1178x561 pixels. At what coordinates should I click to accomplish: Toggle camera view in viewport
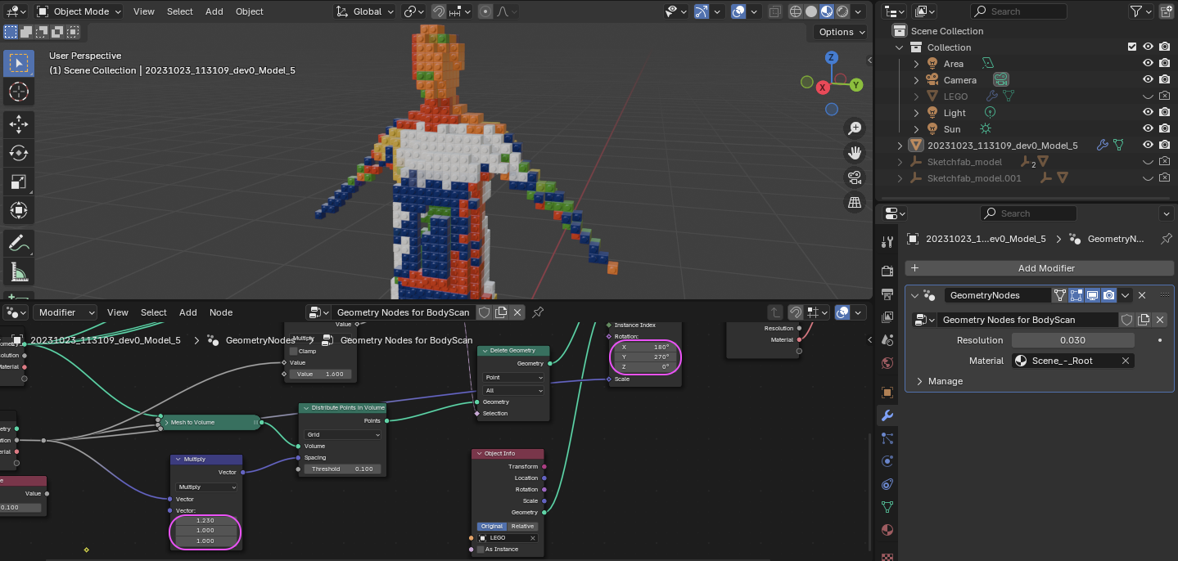pos(855,177)
